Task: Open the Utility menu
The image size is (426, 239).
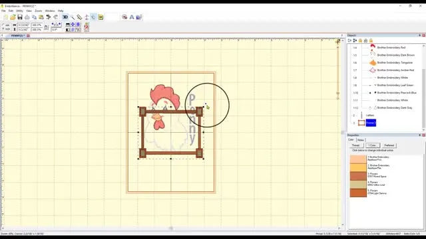Action: pyautogui.click(x=19, y=11)
